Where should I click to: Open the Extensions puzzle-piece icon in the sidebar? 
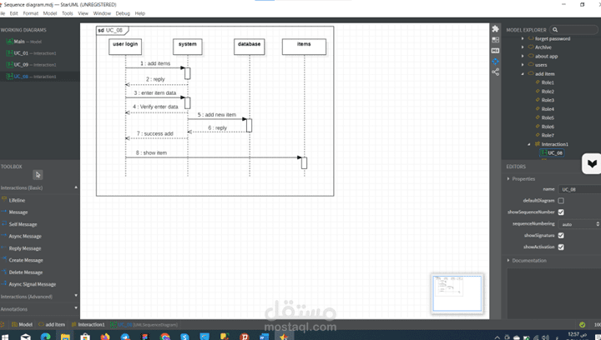[495, 29]
